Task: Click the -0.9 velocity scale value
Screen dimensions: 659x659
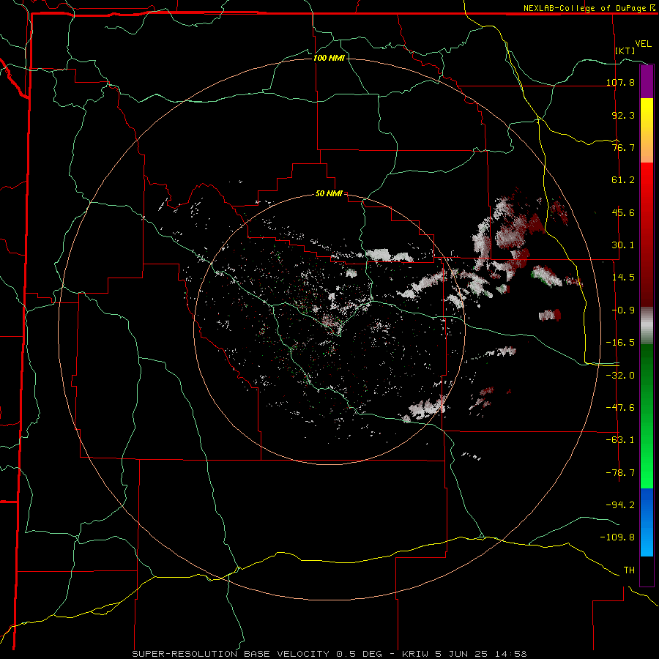Action: [x=623, y=310]
